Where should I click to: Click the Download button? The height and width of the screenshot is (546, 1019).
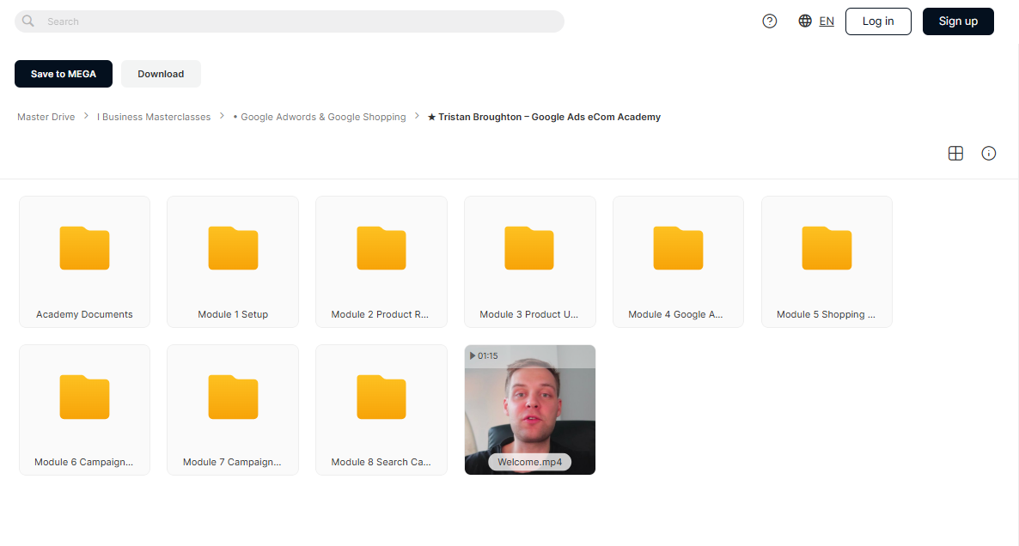(x=161, y=74)
